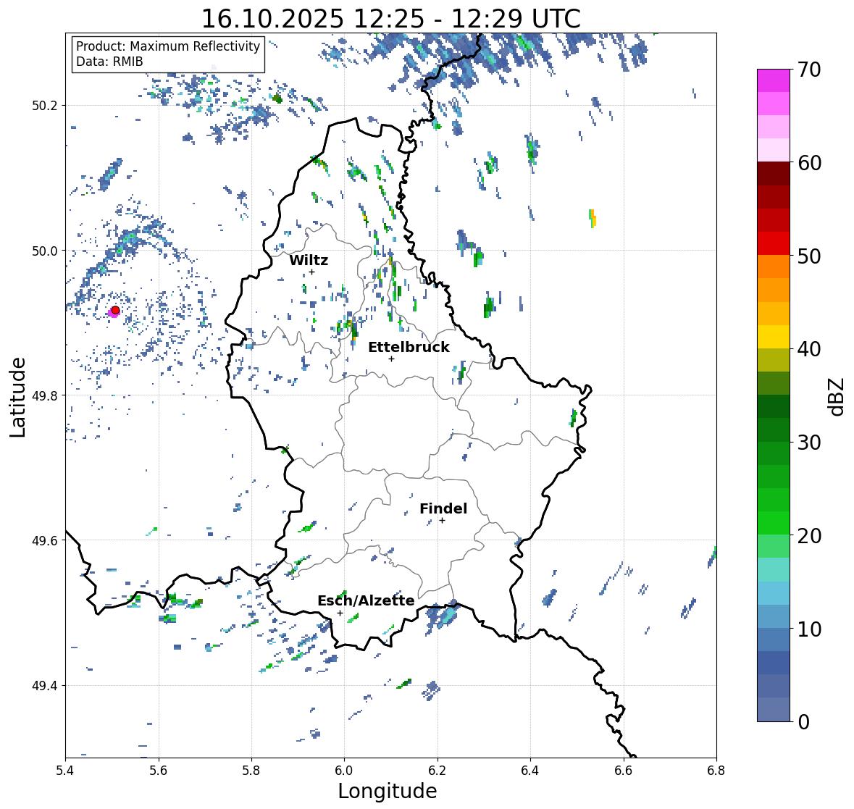Click the Latitude axis label
Screen dimensions: 854x809
(17, 397)
